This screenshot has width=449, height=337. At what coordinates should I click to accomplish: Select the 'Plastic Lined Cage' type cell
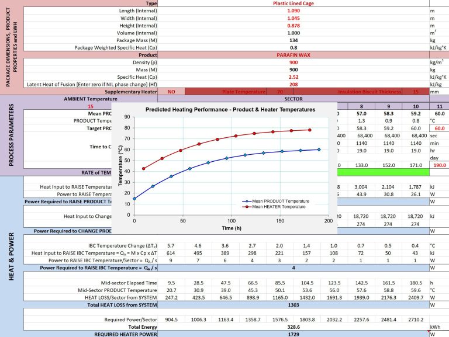point(293,4)
